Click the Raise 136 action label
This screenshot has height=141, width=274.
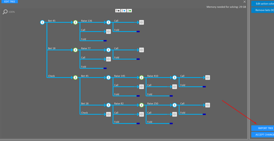87,21
